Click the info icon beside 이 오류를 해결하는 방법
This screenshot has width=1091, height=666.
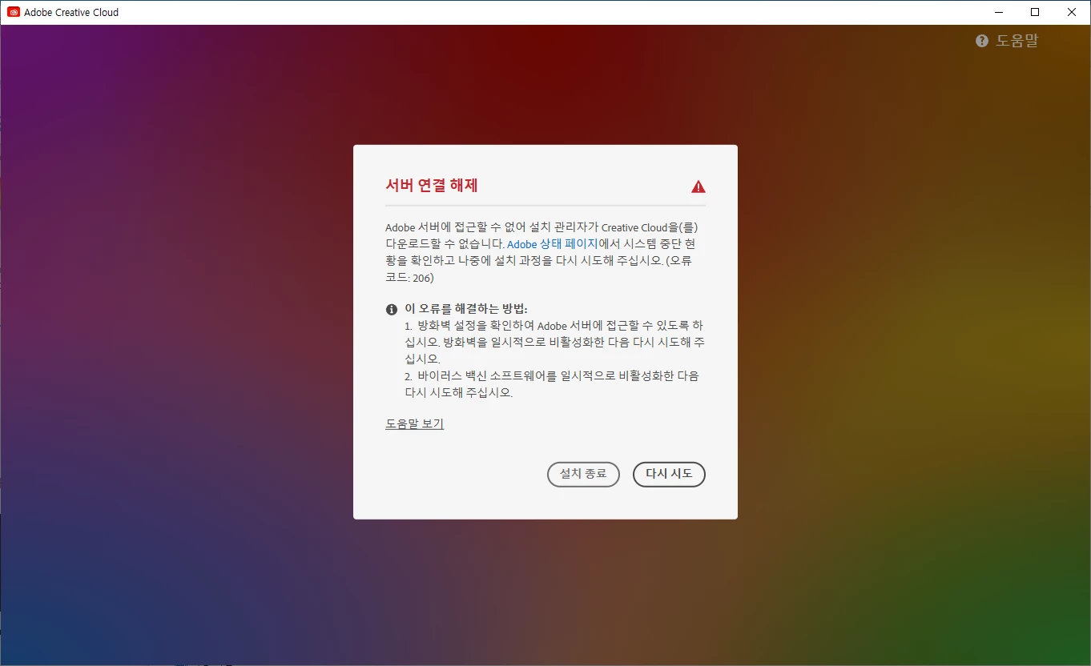click(x=392, y=309)
